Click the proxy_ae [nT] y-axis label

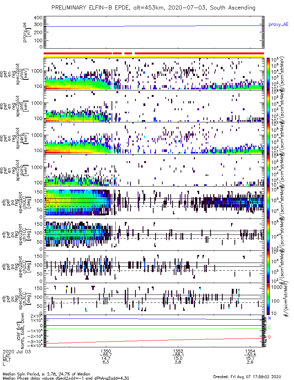(x=27, y=32)
